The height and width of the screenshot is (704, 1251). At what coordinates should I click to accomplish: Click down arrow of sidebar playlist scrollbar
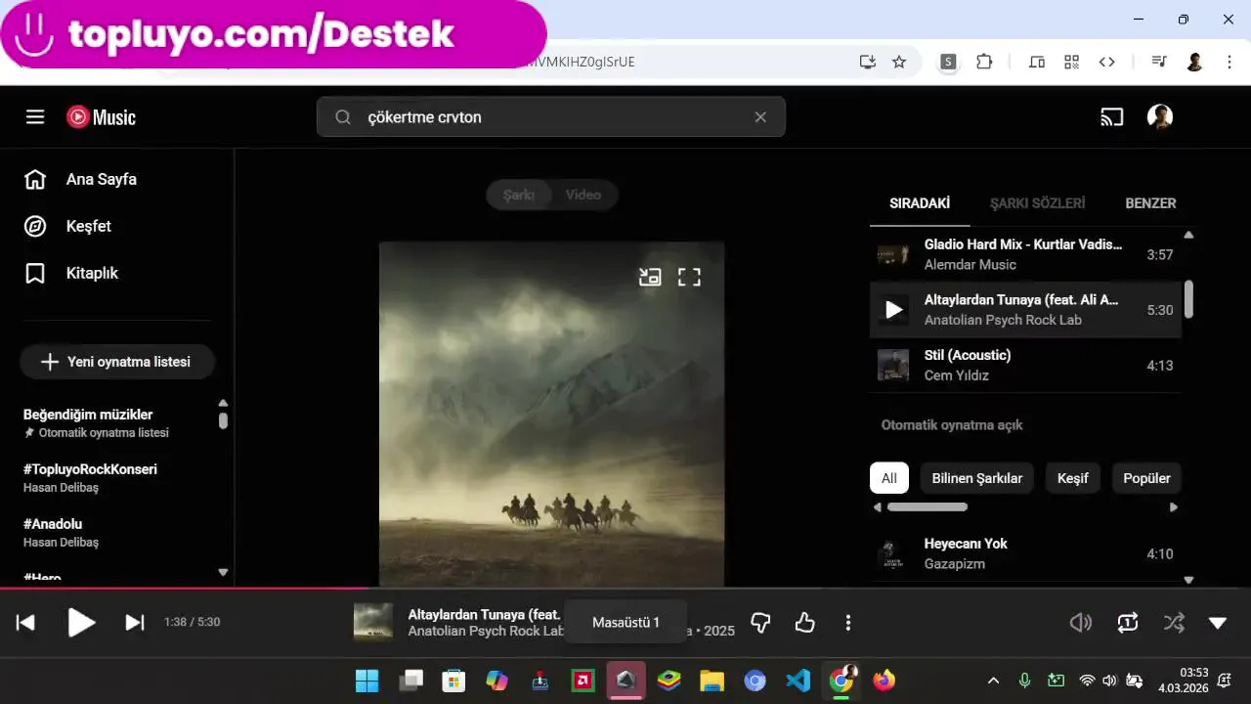coord(223,572)
